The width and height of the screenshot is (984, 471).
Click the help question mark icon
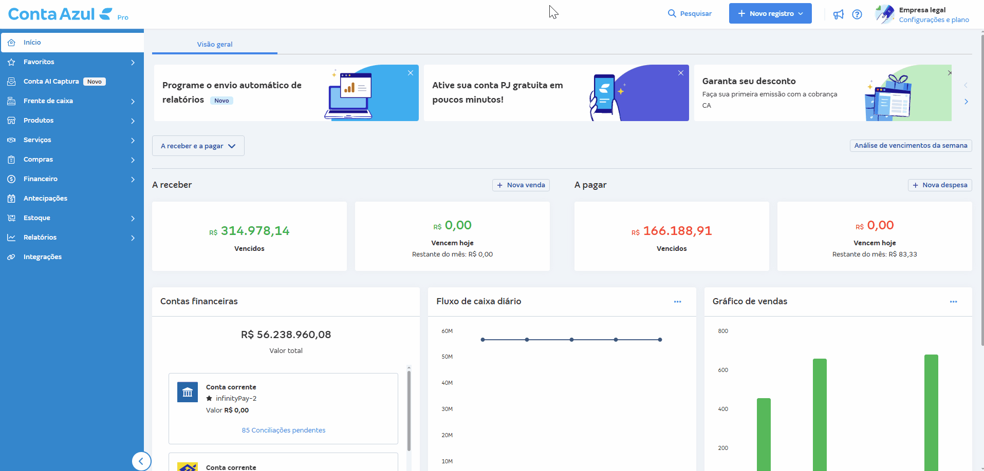point(857,14)
